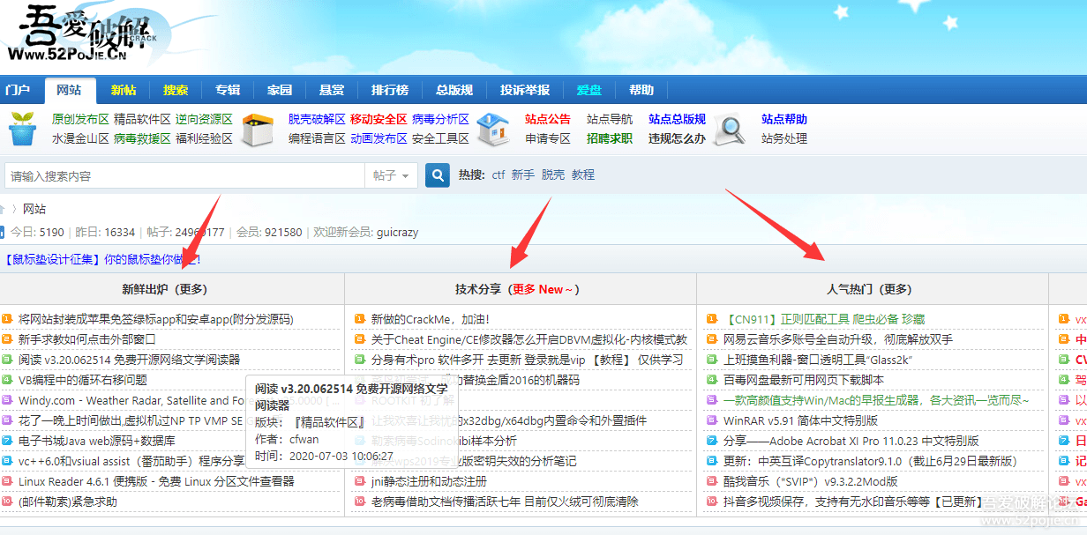Screen dimensions: 1087x535
Task: Click rank 6 icon beside WinRAR v5.91
Action: (x=713, y=420)
